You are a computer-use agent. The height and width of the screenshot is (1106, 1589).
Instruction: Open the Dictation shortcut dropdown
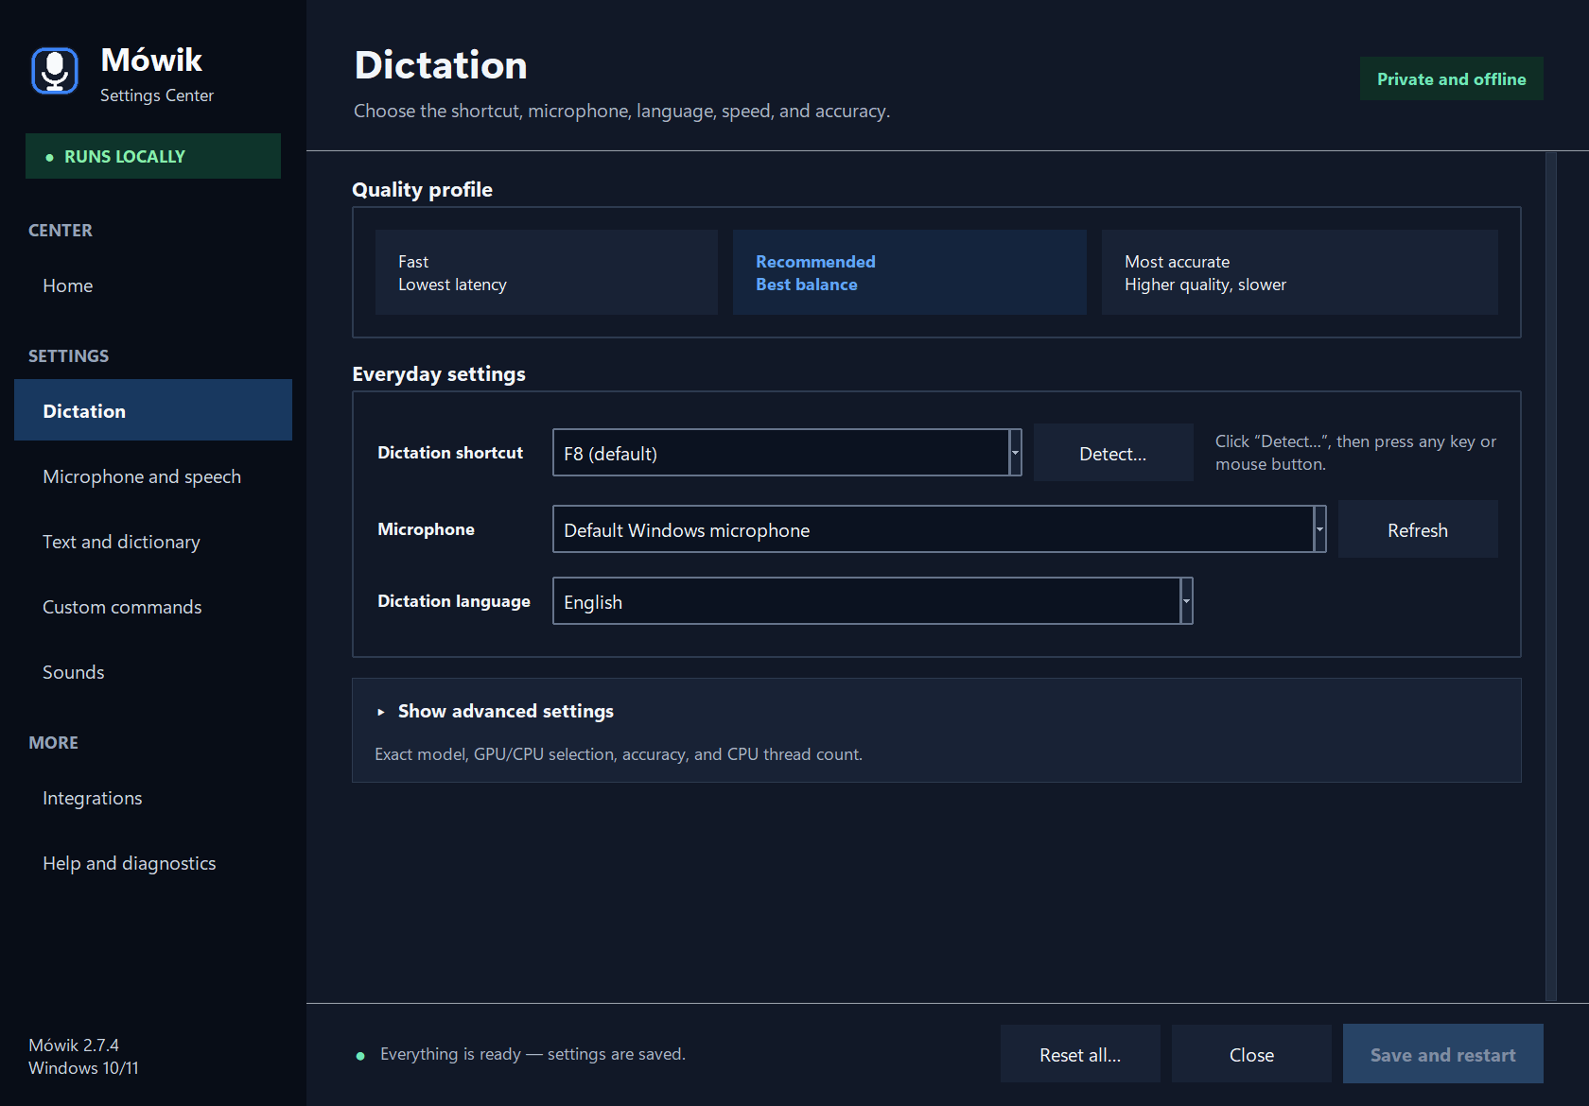(x=787, y=453)
